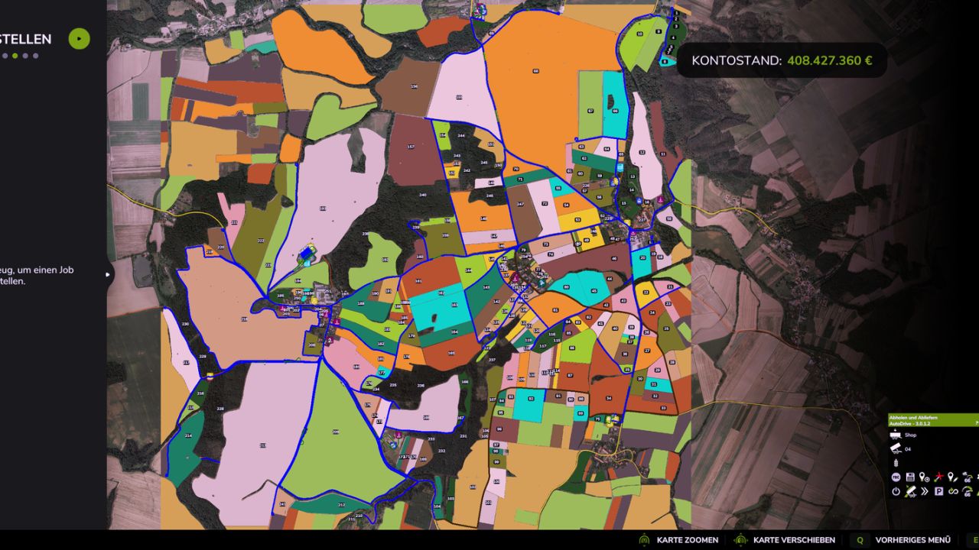
Task: Click the waypoint marker icon with circle badge
Action: pyautogui.click(x=924, y=477)
